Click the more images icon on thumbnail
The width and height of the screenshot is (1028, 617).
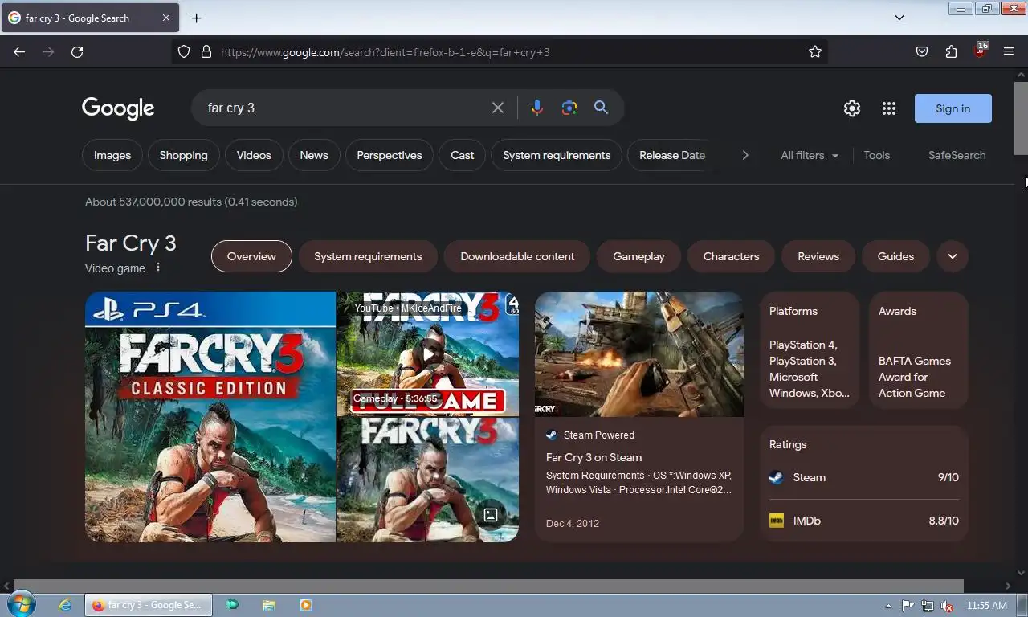491,515
